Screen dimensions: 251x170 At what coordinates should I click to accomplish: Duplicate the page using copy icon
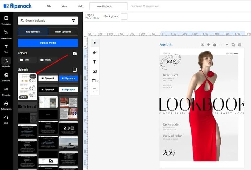pyautogui.click(x=233, y=45)
